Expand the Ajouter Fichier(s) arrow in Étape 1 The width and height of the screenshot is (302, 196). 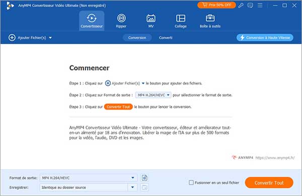click(143, 83)
